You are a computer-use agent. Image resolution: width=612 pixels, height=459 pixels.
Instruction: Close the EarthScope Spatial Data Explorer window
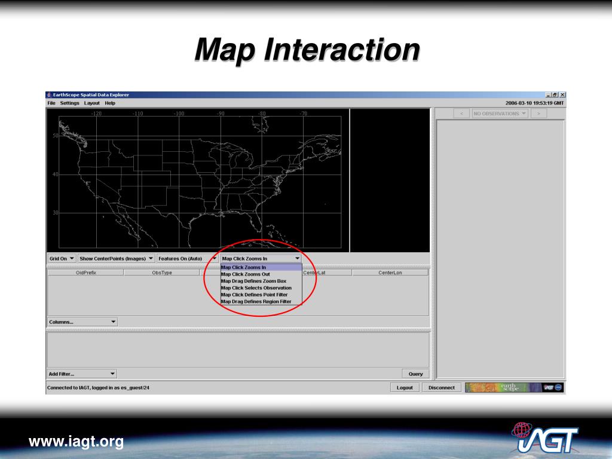point(562,95)
